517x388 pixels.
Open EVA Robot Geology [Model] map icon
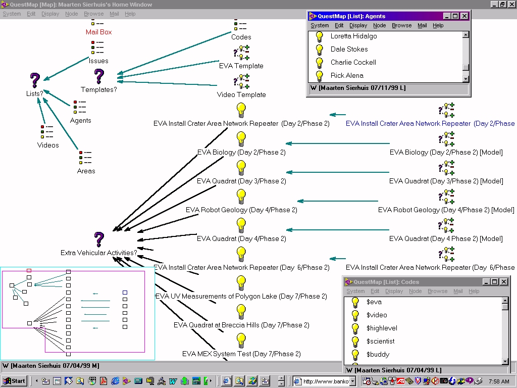pos(446,197)
